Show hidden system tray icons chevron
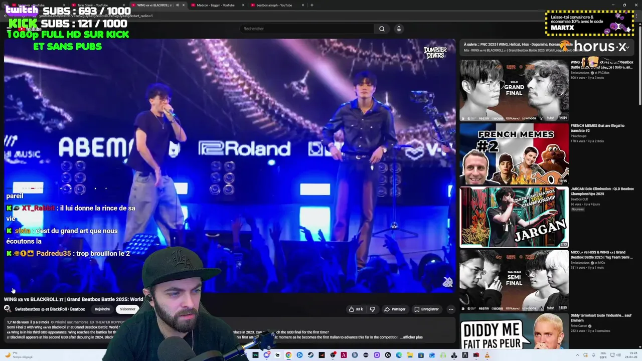This screenshot has width=642, height=361. (577, 355)
